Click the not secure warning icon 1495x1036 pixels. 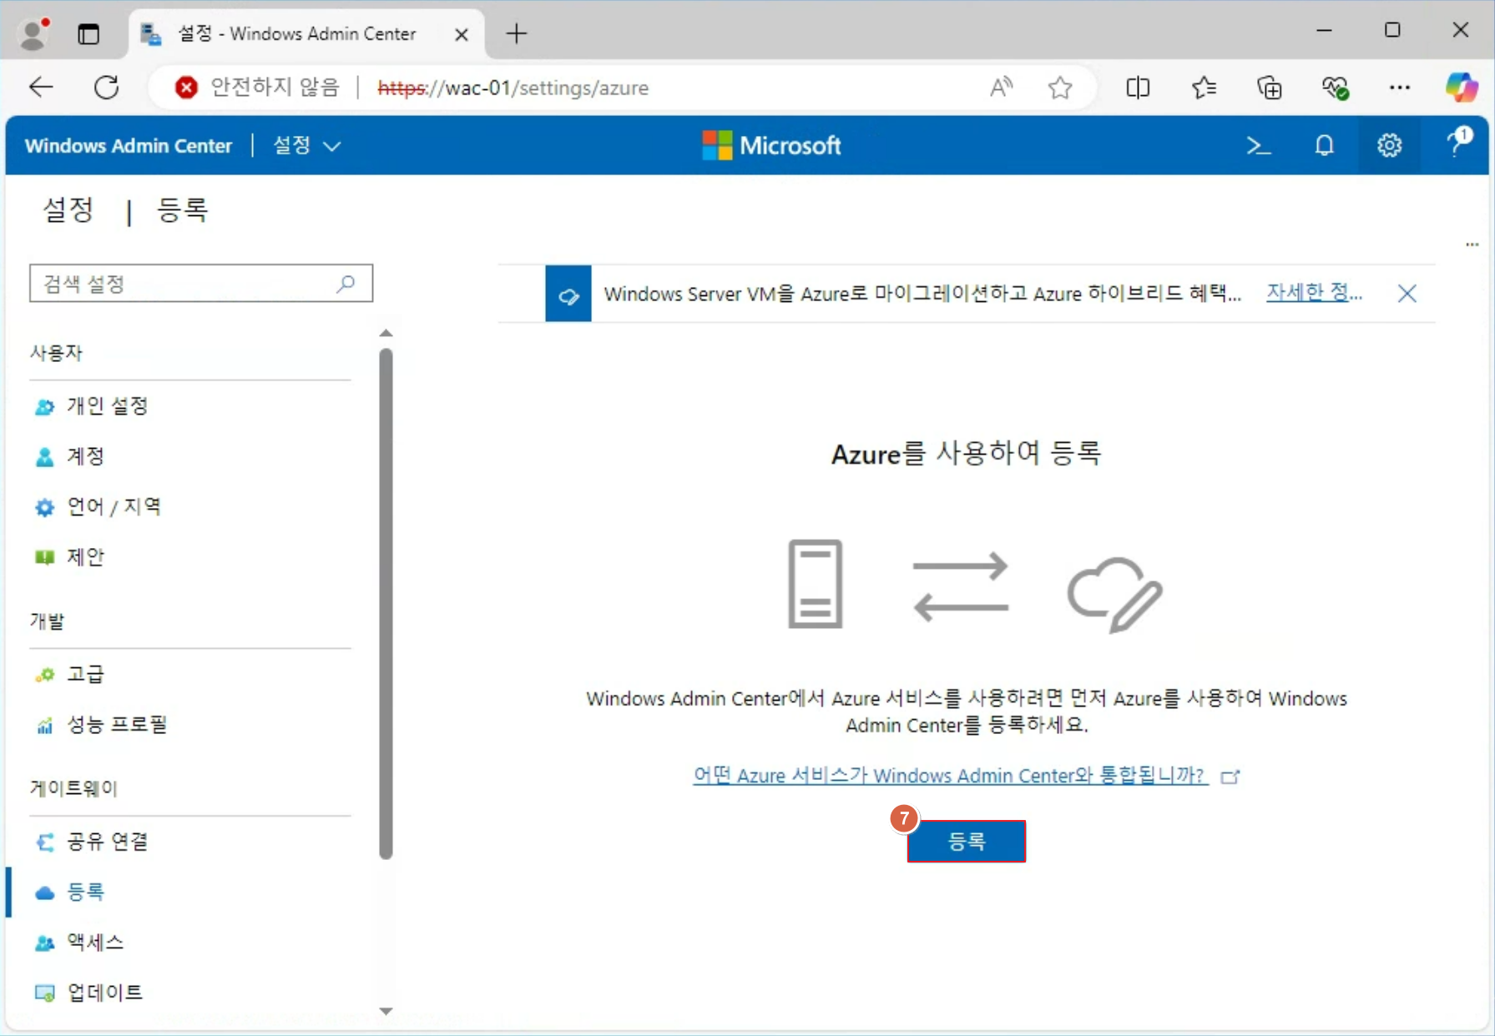[186, 87]
